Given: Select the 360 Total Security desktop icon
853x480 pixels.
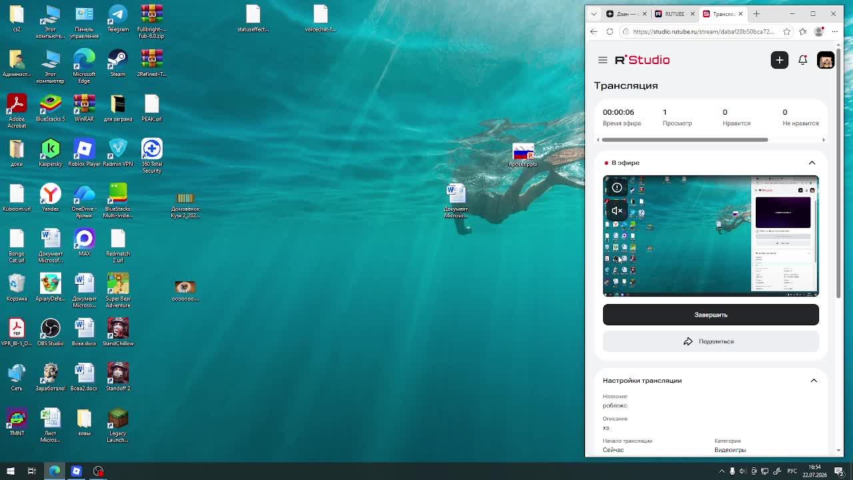Looking at the screenshot, I should pyautogui.click(x=152, y=156).
